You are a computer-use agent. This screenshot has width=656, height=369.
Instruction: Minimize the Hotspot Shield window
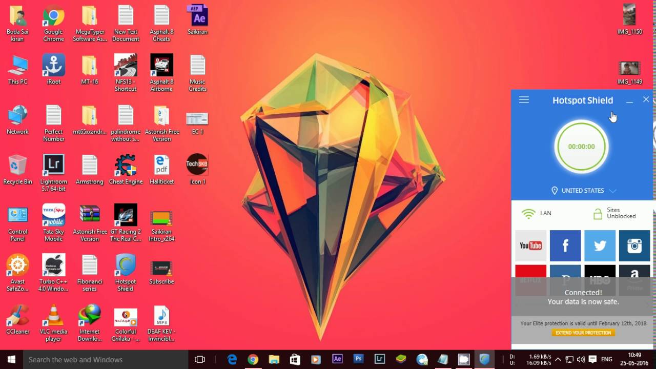[629, 100]
